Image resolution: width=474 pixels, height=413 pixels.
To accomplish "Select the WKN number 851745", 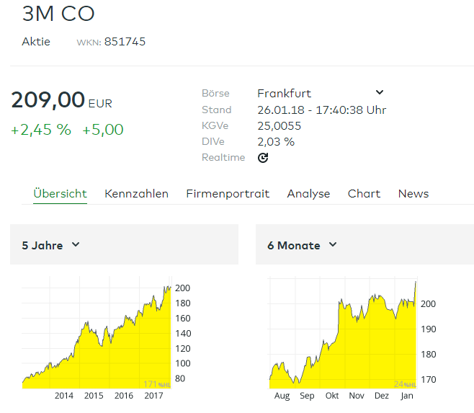I will point(125,42).
